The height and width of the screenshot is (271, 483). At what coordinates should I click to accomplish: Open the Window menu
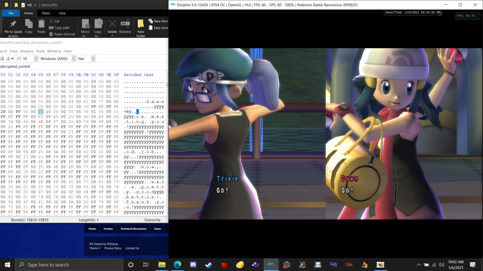coord(54,51)
